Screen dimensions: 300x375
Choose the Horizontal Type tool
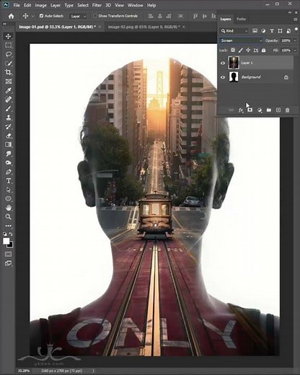click(9, 181)
